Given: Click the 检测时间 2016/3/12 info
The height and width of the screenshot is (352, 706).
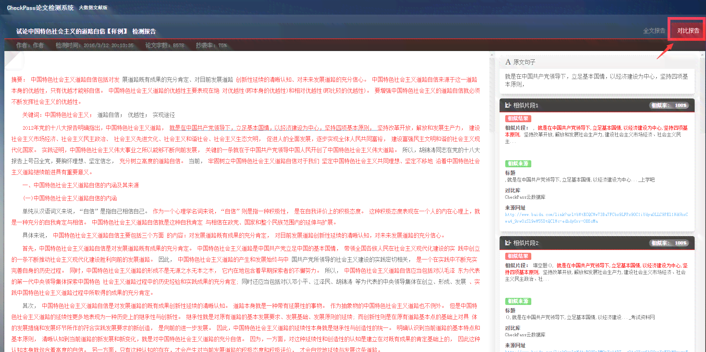Looking at the screenshot, I should point(94,45).
